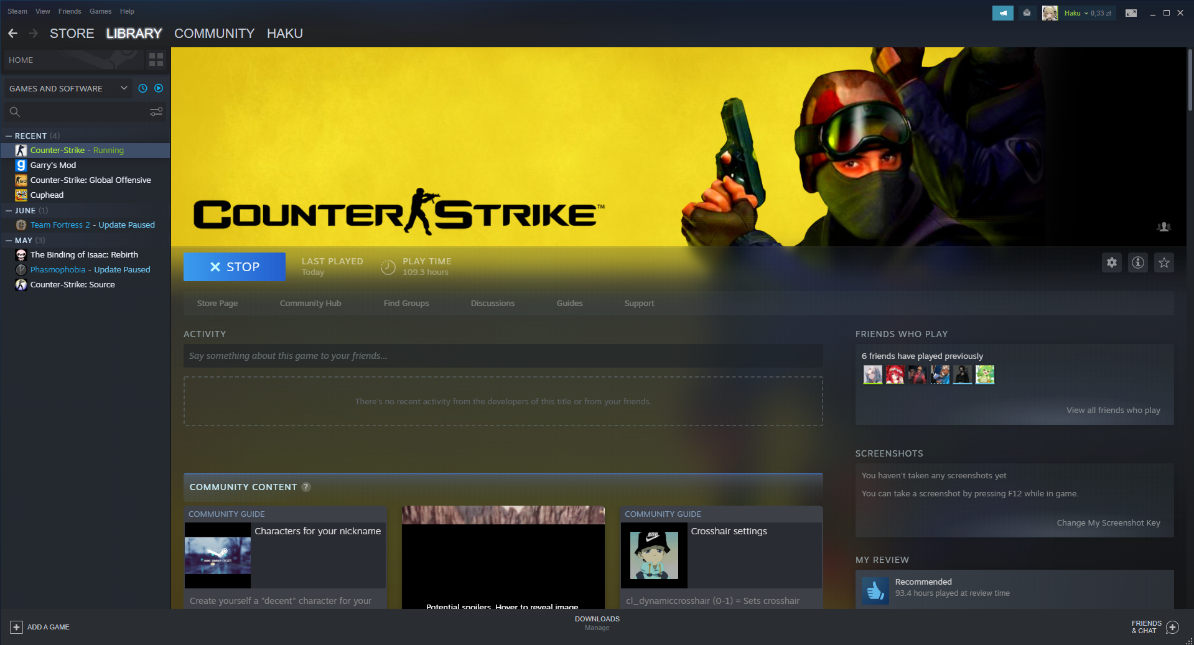Select Counter-Strike: Source entry
The width and height of the screenshot is (1194, 645).
pos(85,285)
